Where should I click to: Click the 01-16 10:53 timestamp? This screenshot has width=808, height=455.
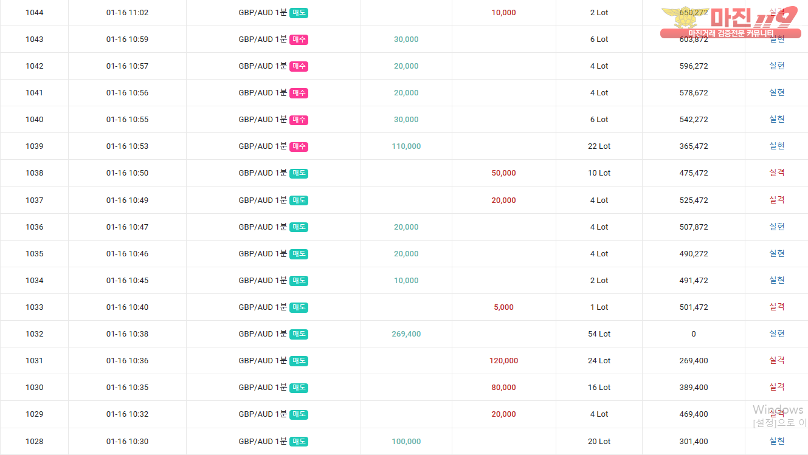(127, 146)
